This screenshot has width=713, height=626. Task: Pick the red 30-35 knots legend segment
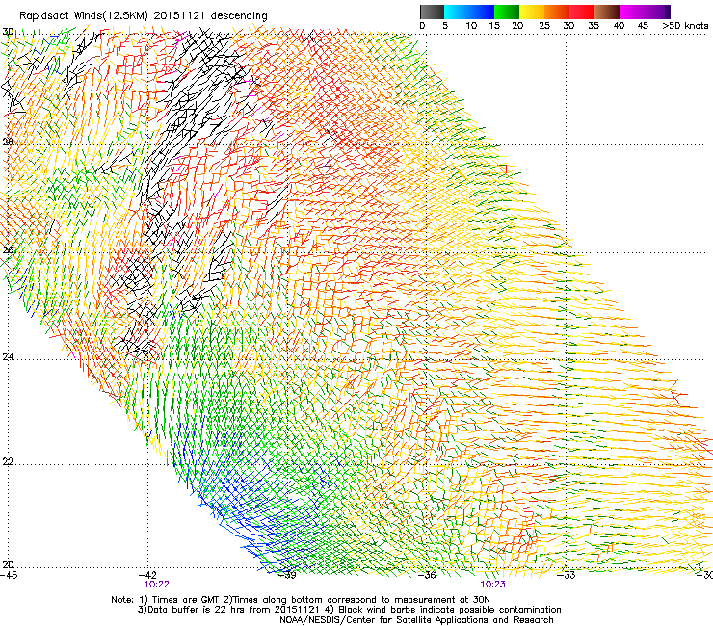582,12
